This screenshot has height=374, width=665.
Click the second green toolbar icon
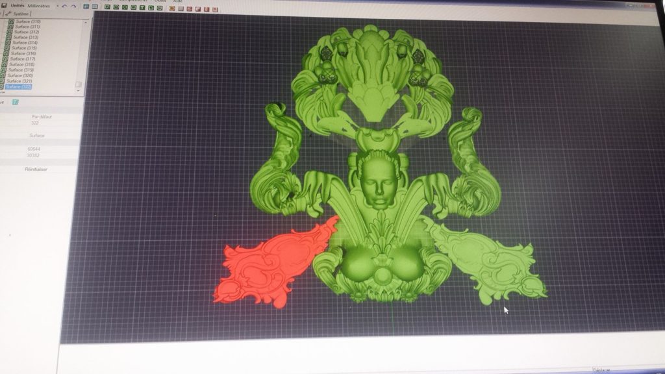click(116, 7)
